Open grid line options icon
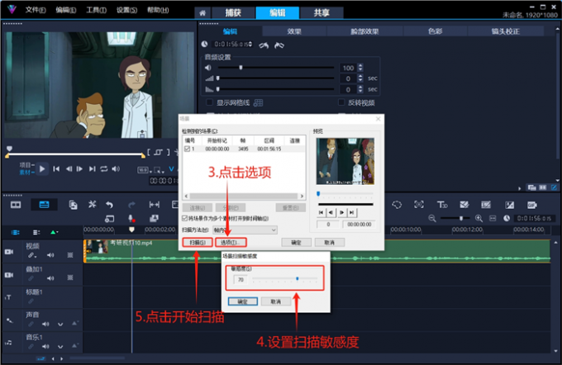This screenshot has height=365, width=562. click(x=258, y=103)
